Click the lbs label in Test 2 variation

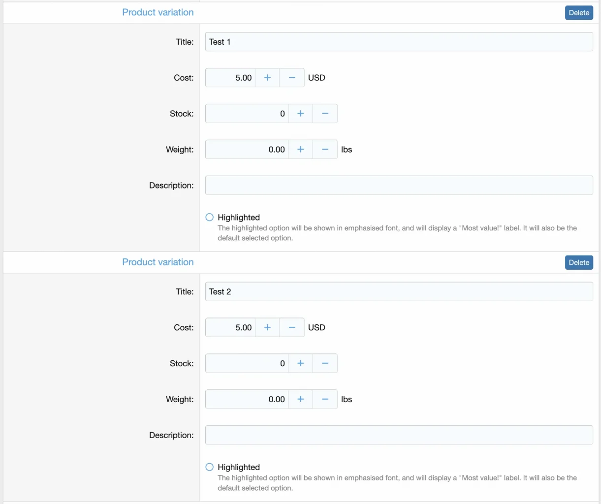click(x=347, y=400)
